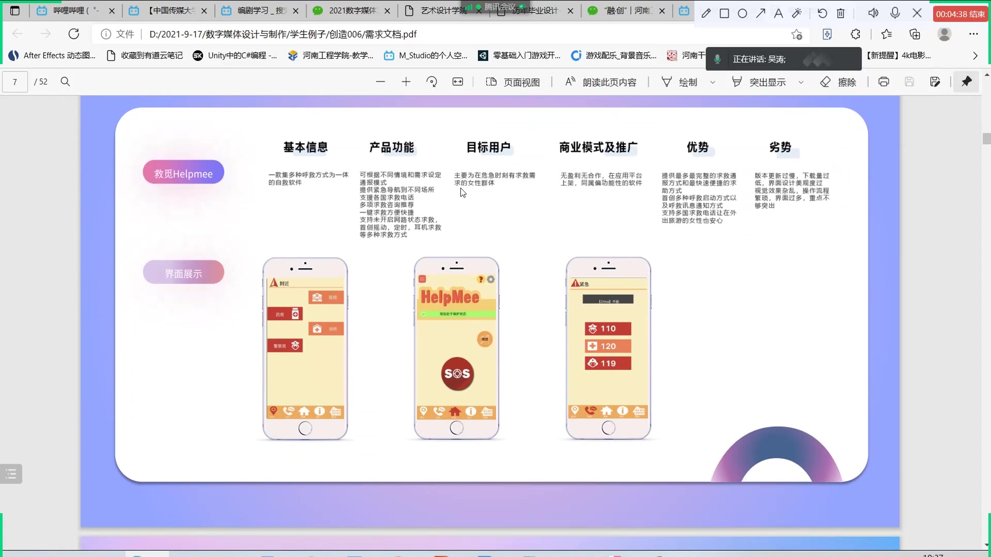Print the PDF document
991x557 pixels.
[x=884, y=81]
